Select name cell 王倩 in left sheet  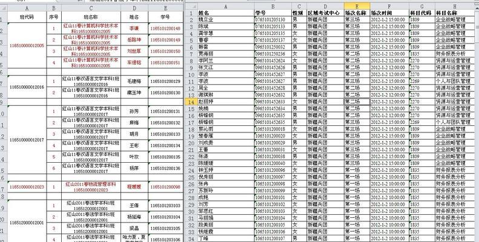click(134, 206)
